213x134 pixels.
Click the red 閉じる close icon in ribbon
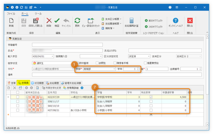pyautogui.click(x=190, y=21)
